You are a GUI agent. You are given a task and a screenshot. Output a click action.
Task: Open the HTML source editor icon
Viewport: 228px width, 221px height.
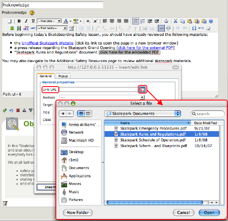(x=201, y=28)
